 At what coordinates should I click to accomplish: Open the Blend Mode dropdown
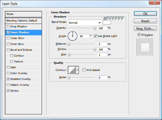[x=85, y=23]
